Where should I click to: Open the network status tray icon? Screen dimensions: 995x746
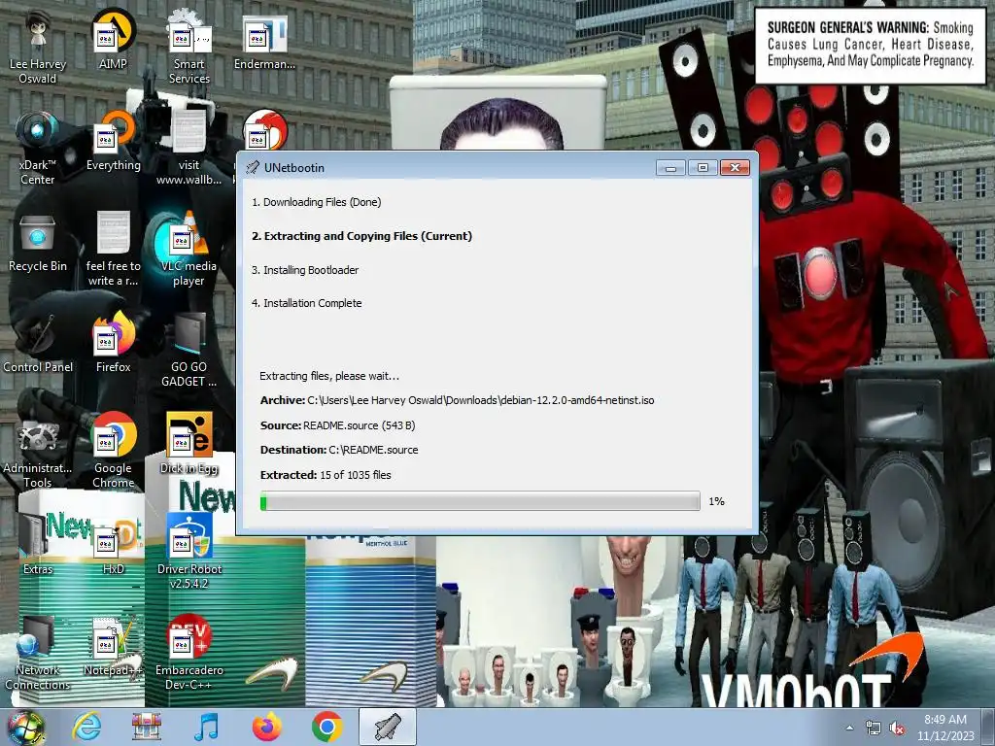coord(874,728)
